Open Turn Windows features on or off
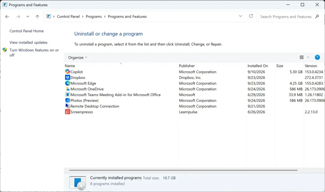The image size is (325, 192). tap(34, 52)
